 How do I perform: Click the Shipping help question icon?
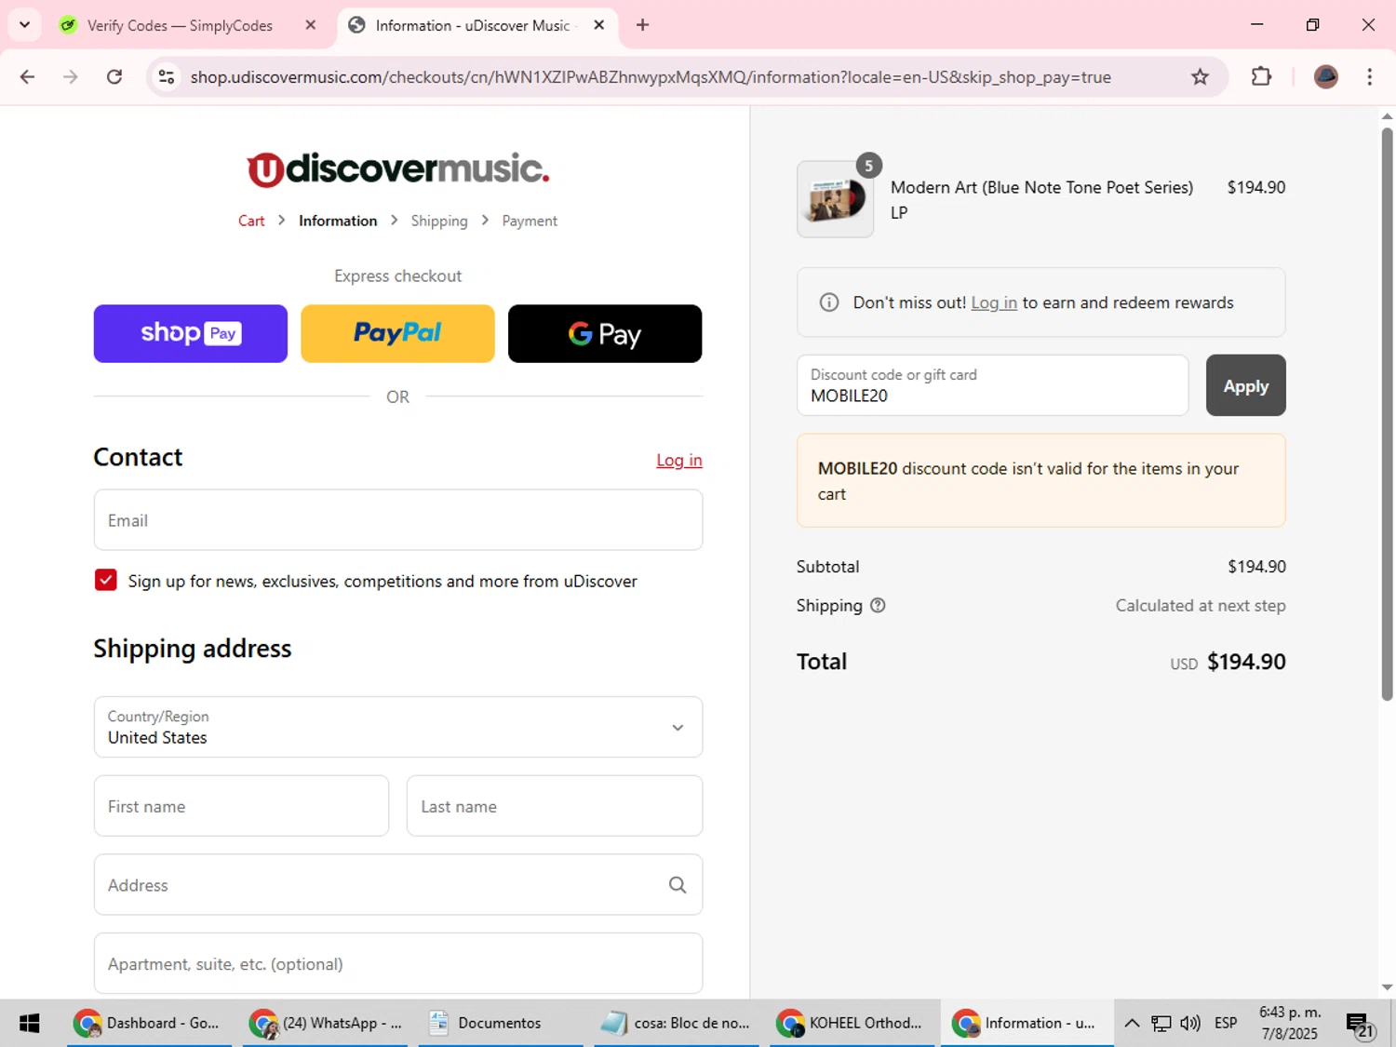(x=878, y=606)
